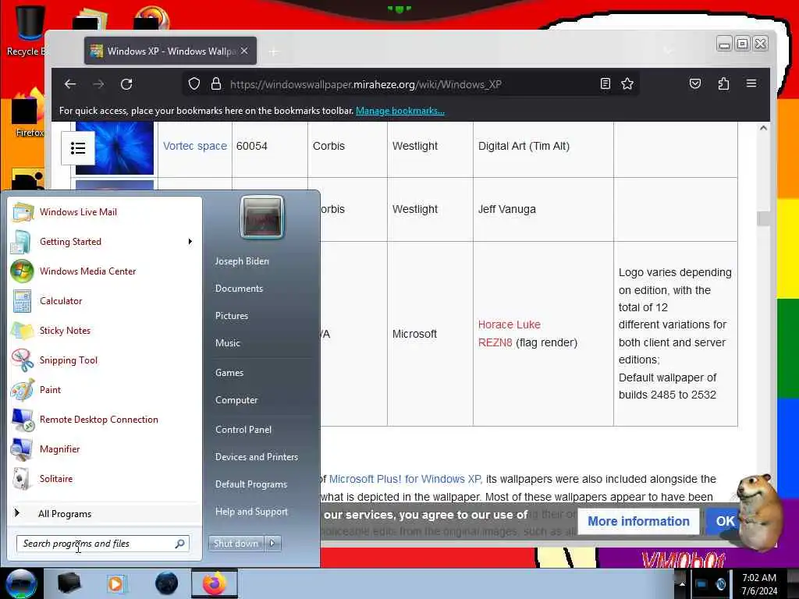Toggle Firefox reader view icon

click(605, 83)
